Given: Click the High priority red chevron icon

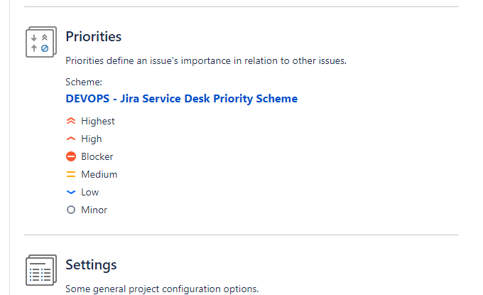Looking at the screenshot, I should (x=71, y=139).
